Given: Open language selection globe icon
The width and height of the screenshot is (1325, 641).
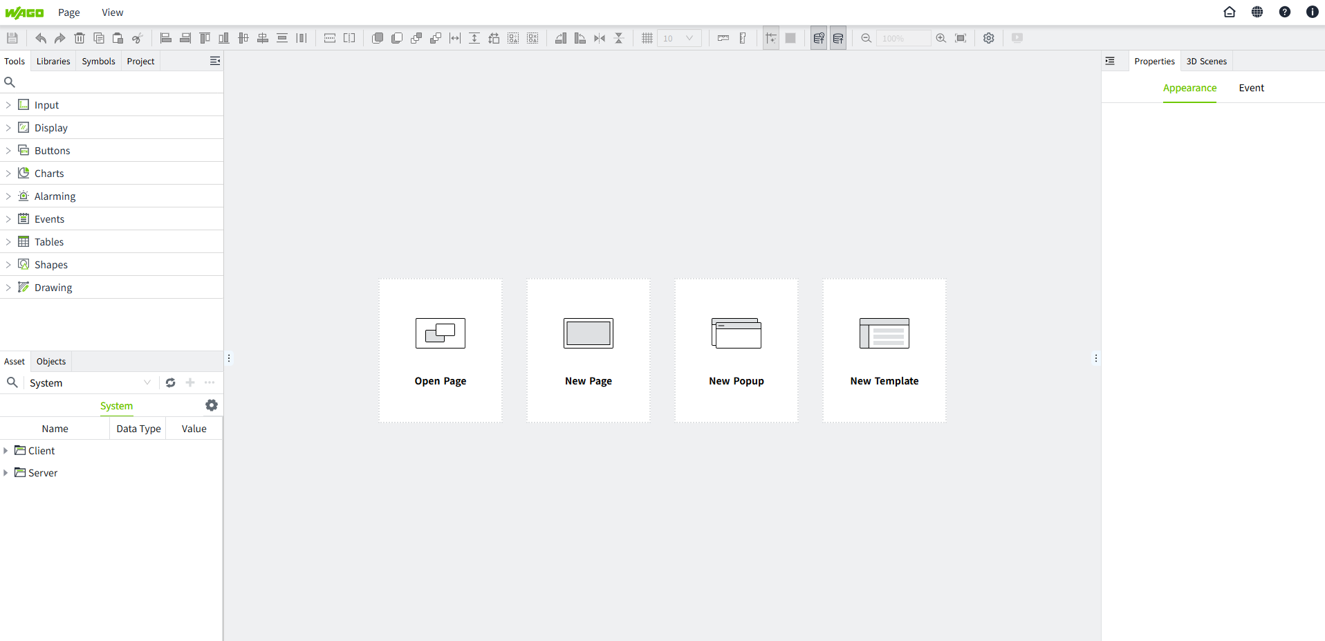Looking at the screenshot, I should (x=1257, y=12).
